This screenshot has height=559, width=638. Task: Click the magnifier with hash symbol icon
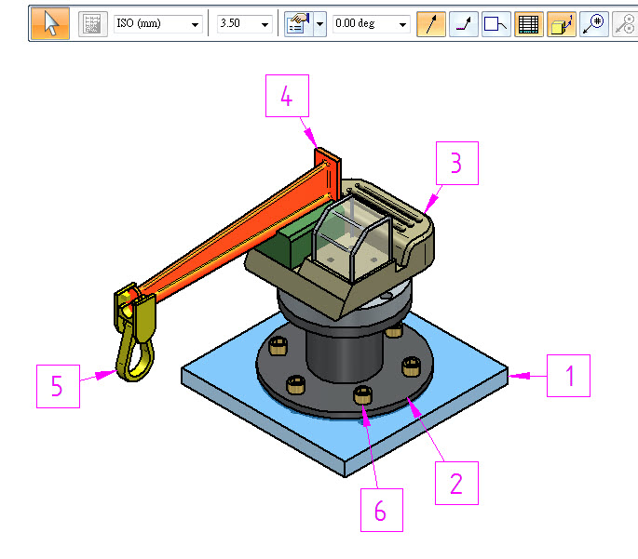point(593,24)
